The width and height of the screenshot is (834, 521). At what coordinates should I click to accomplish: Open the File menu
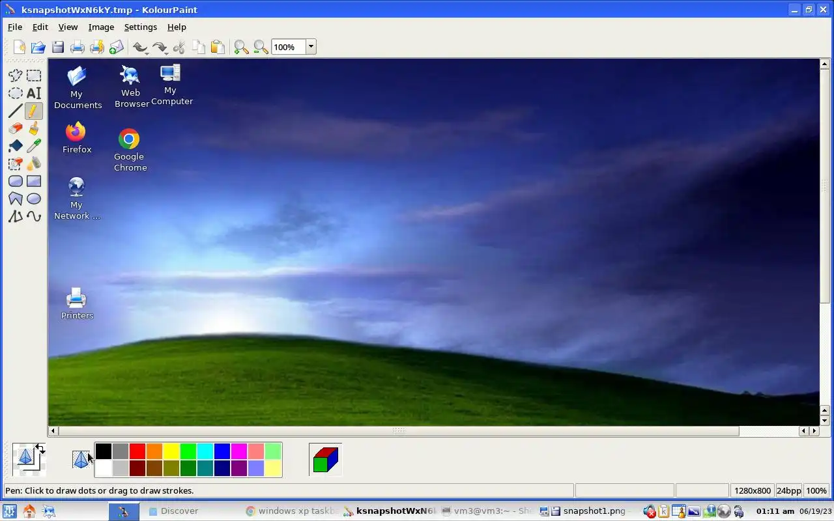pyautogui.click(x=15, y=27)
